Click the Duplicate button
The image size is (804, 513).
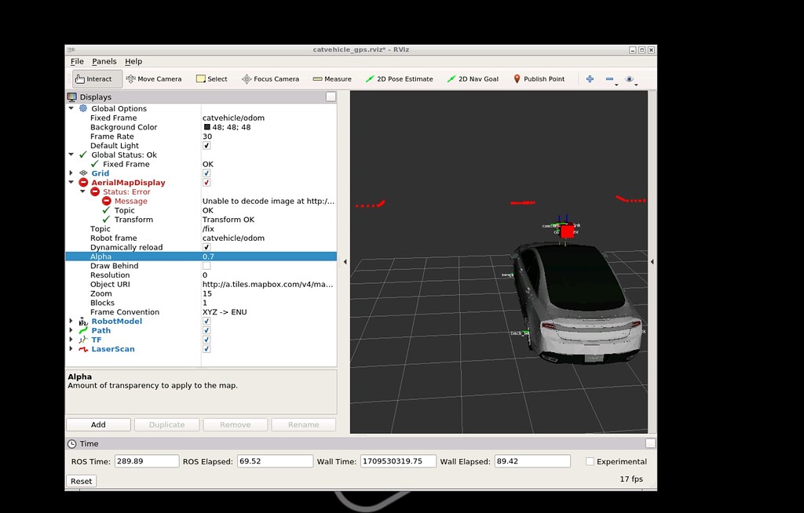(x=166, y=425)
